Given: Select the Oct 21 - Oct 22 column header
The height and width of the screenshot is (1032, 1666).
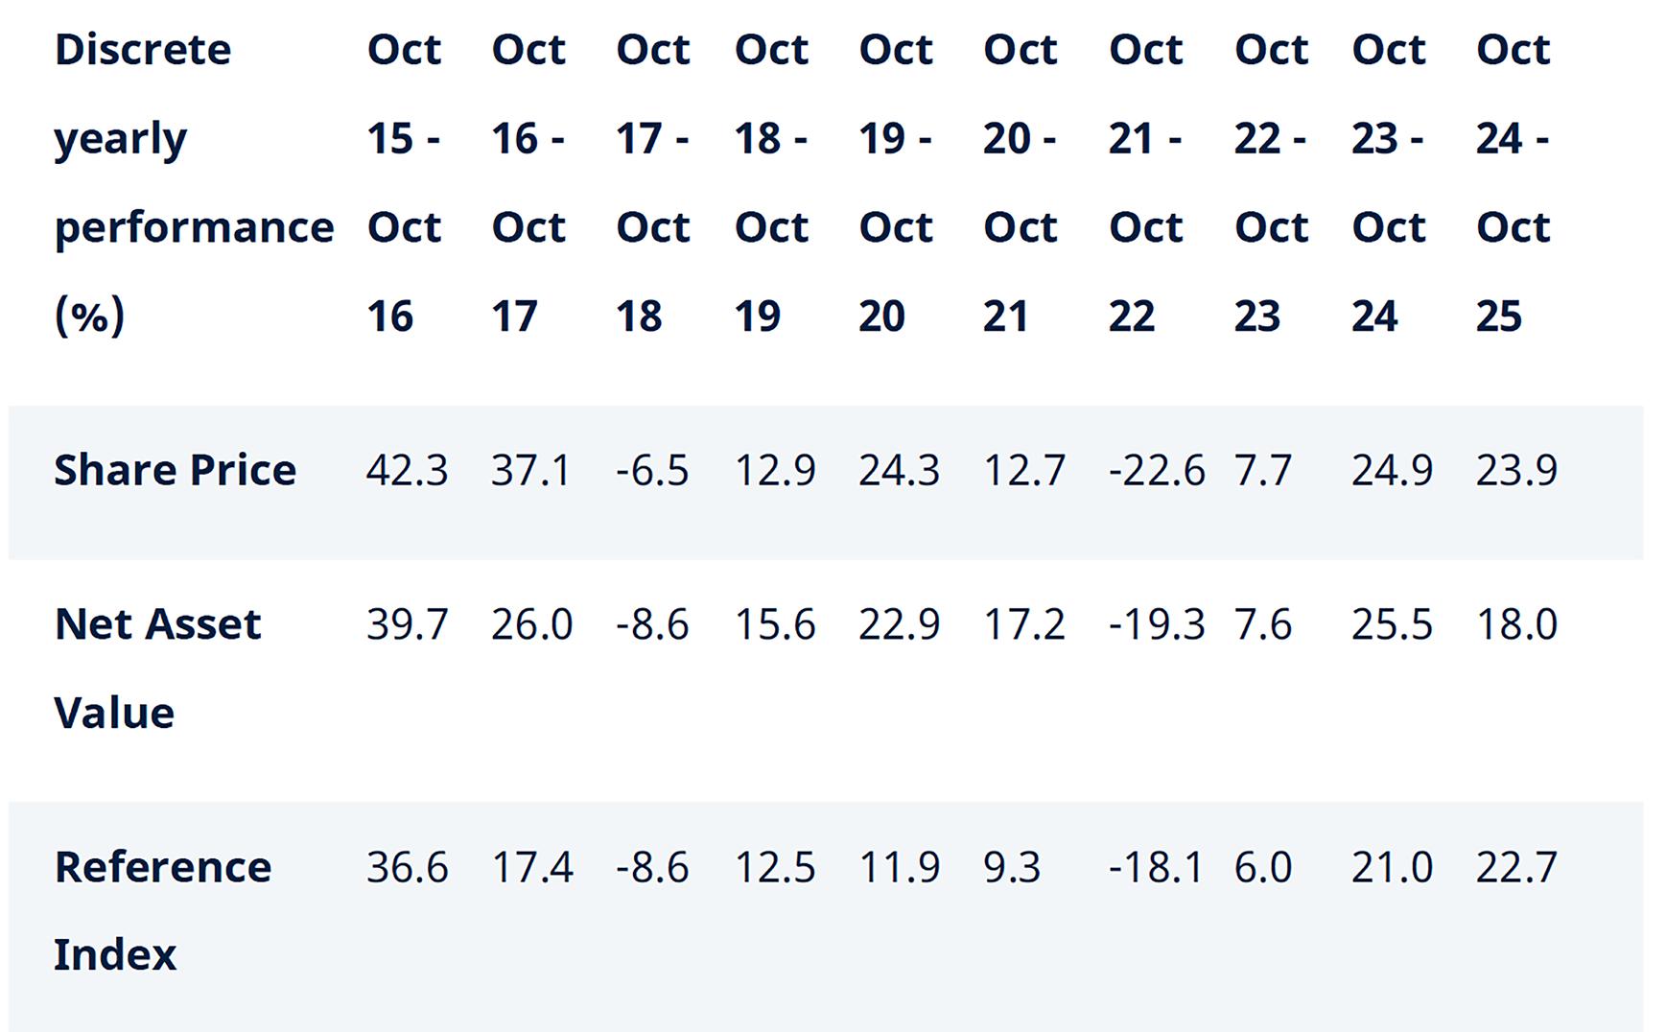Looking at the screenshot, I should click(x=1146, y=182).
